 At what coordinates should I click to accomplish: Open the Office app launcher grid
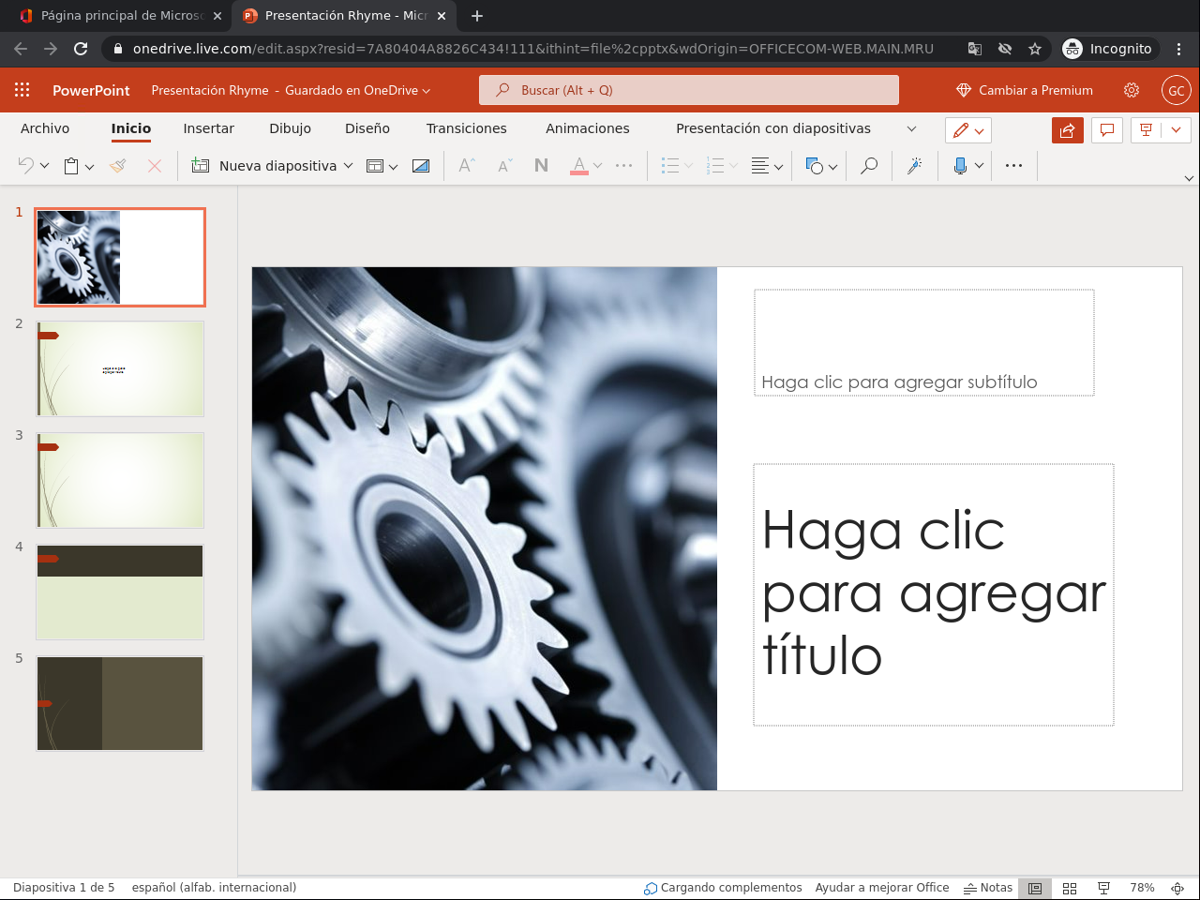(x=22, y=90)
